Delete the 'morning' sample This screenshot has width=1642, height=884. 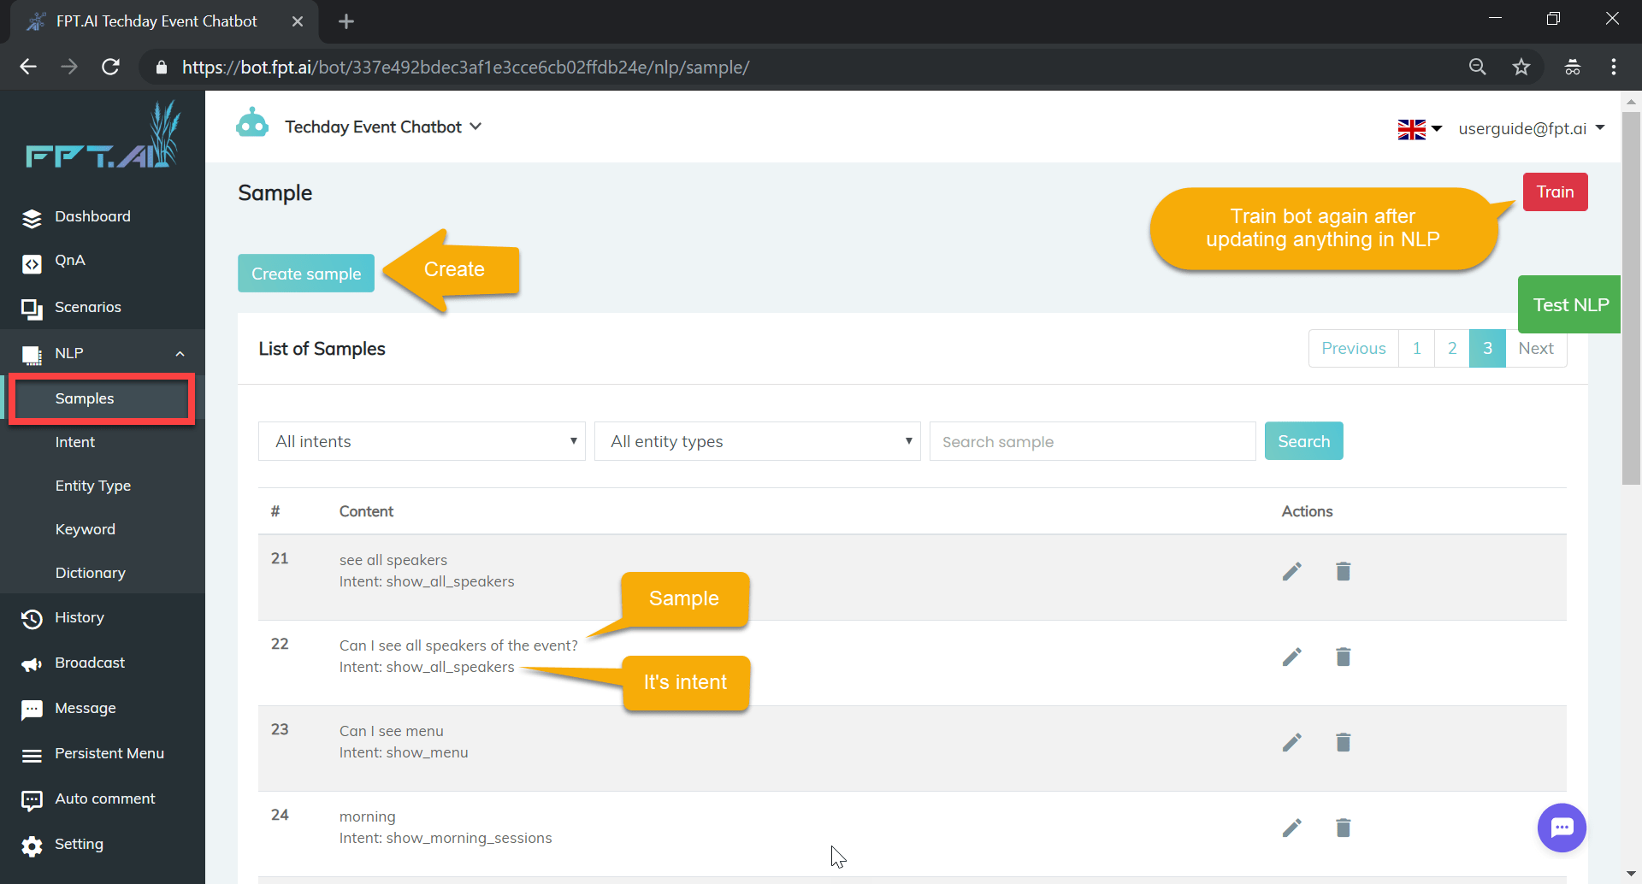(1344, 828)
